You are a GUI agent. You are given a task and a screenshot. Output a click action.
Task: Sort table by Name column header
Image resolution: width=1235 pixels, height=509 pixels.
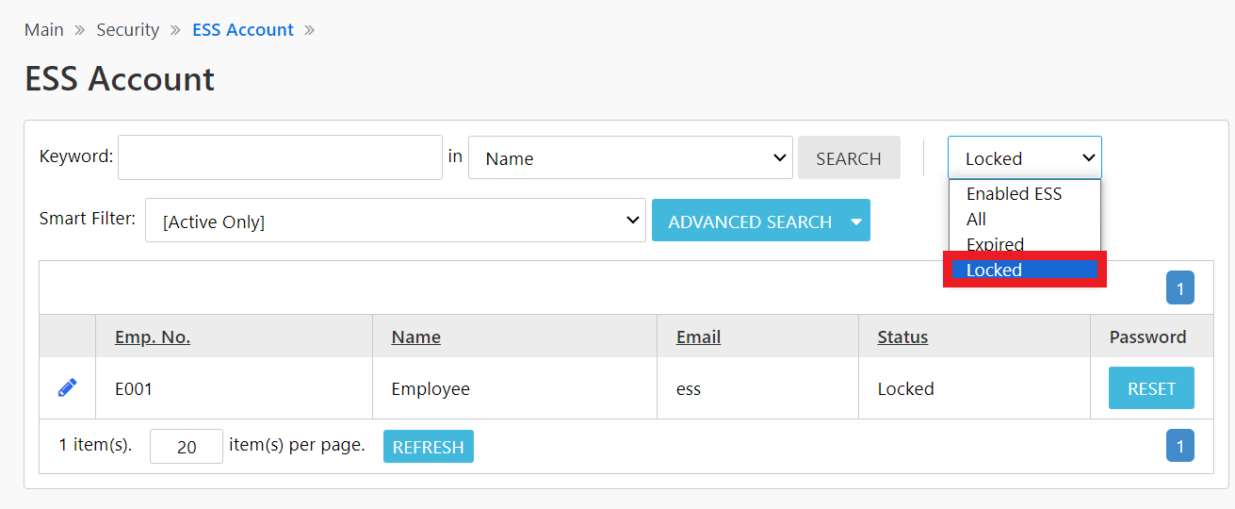click(x=415, y=337)
